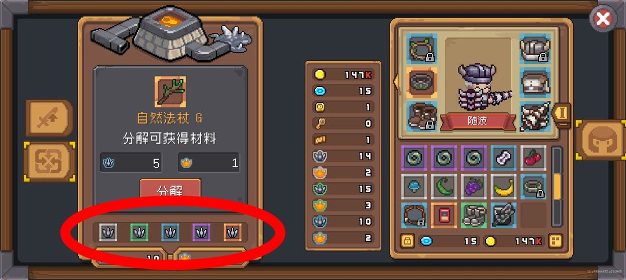Image resolution: width=626 pixels, height=280 pixels.
Task: Expand the equipment panel with left arrow
Action: coord(396,81)
